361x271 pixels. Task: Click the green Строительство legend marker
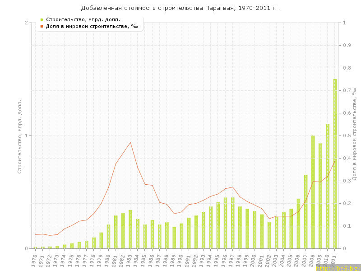click(x=42, y=19)
